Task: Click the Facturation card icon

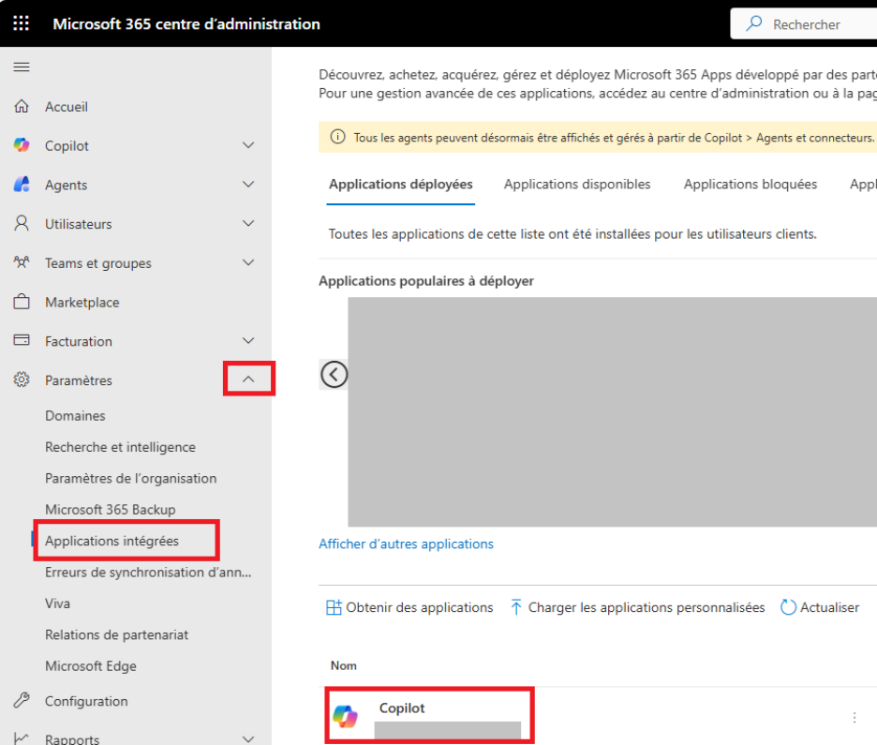Action: tap(22, 340)
